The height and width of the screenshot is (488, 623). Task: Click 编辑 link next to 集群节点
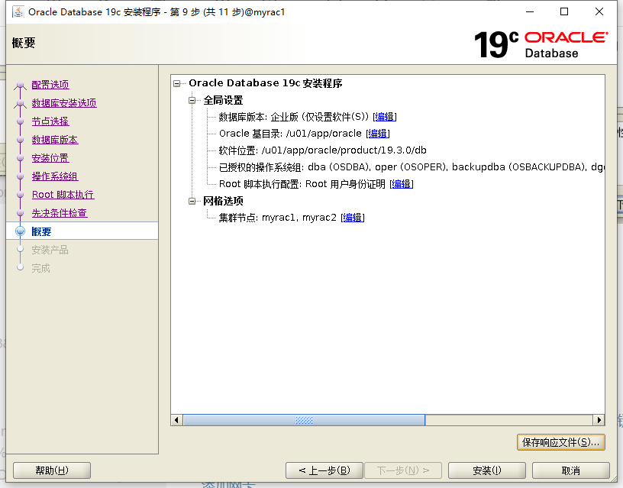pyautogui.click(x=353, y=218)
